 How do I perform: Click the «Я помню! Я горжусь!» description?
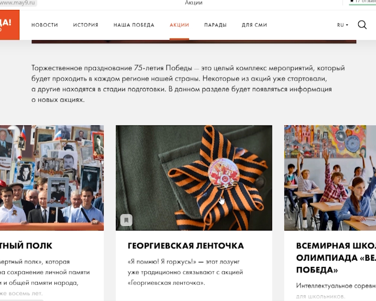(185, 272)
